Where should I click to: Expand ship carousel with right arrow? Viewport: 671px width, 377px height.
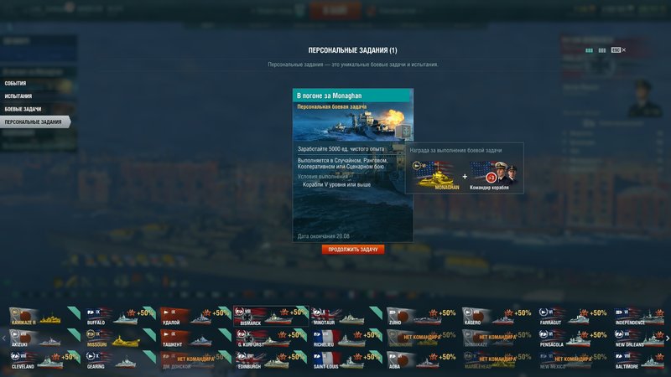(667, 338)
